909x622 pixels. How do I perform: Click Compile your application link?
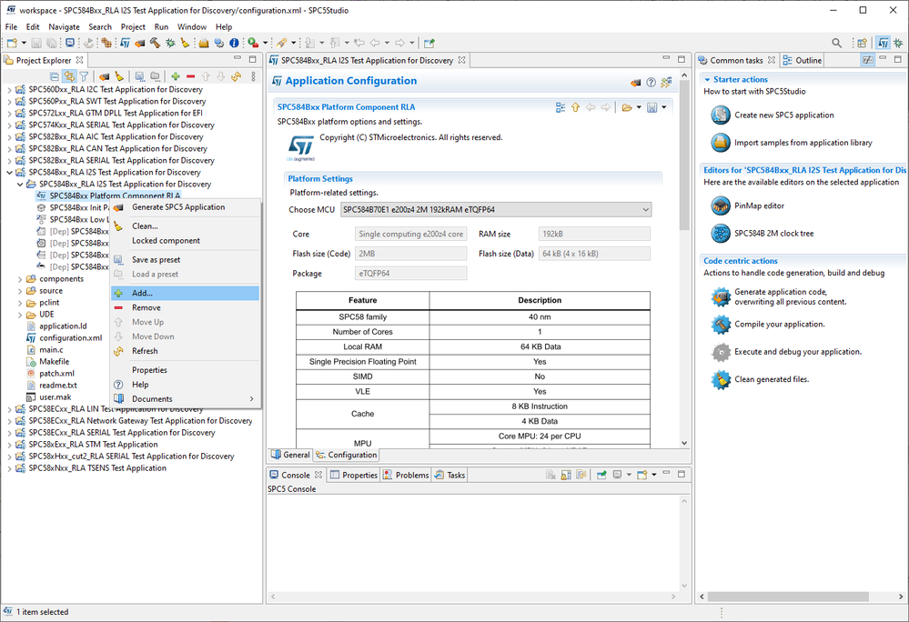[779, 325]
